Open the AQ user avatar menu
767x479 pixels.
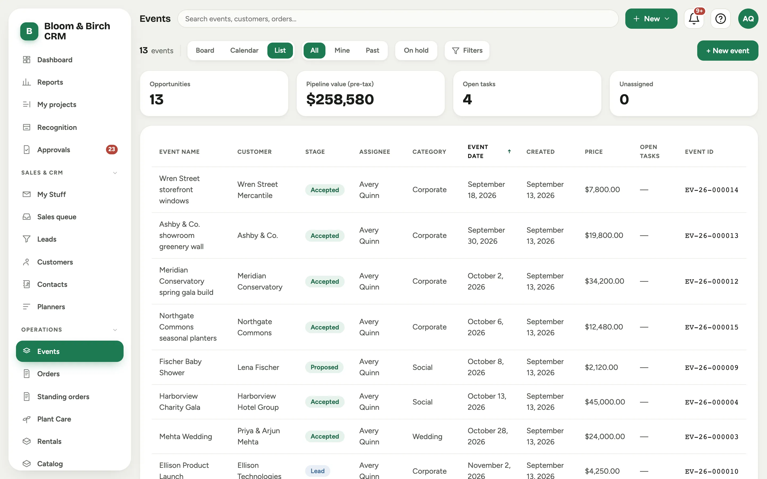[x=748, y=19]
